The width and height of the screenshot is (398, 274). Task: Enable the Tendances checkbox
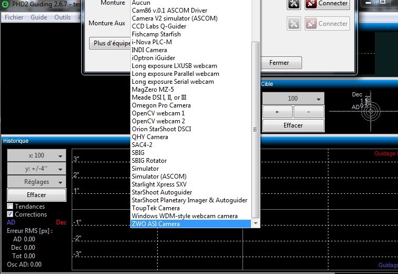(10, 206)
